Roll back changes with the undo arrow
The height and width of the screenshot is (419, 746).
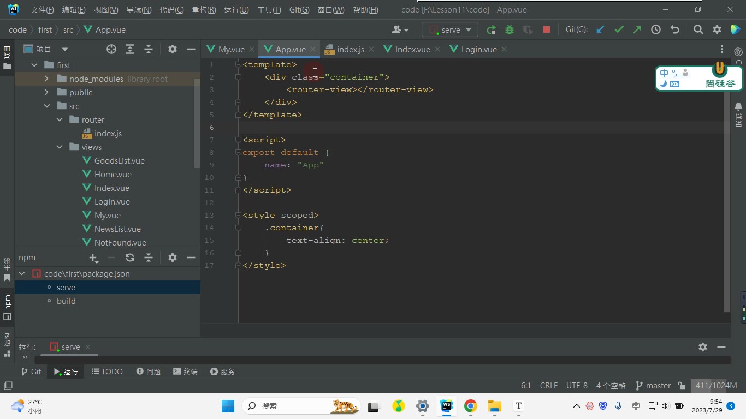click(674, 29)
